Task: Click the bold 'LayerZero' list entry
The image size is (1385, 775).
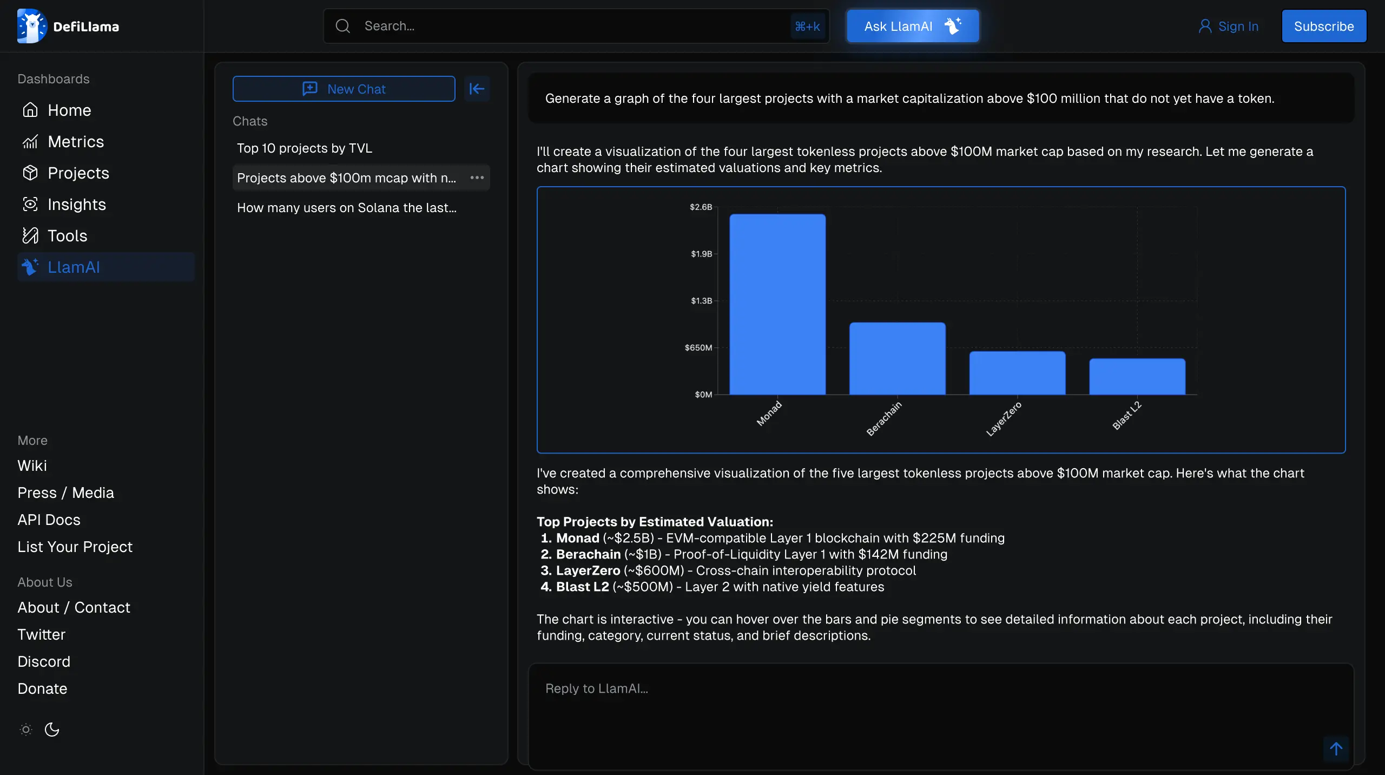Action: (x=588, y=570)
